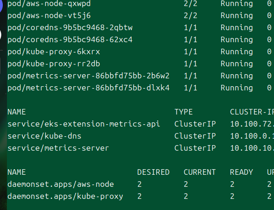Viewport: 274px width, 210px height.
Task: Click pod/coredns-9b5bc9468-62xc4 row name
Action: [x=70, y=40]
